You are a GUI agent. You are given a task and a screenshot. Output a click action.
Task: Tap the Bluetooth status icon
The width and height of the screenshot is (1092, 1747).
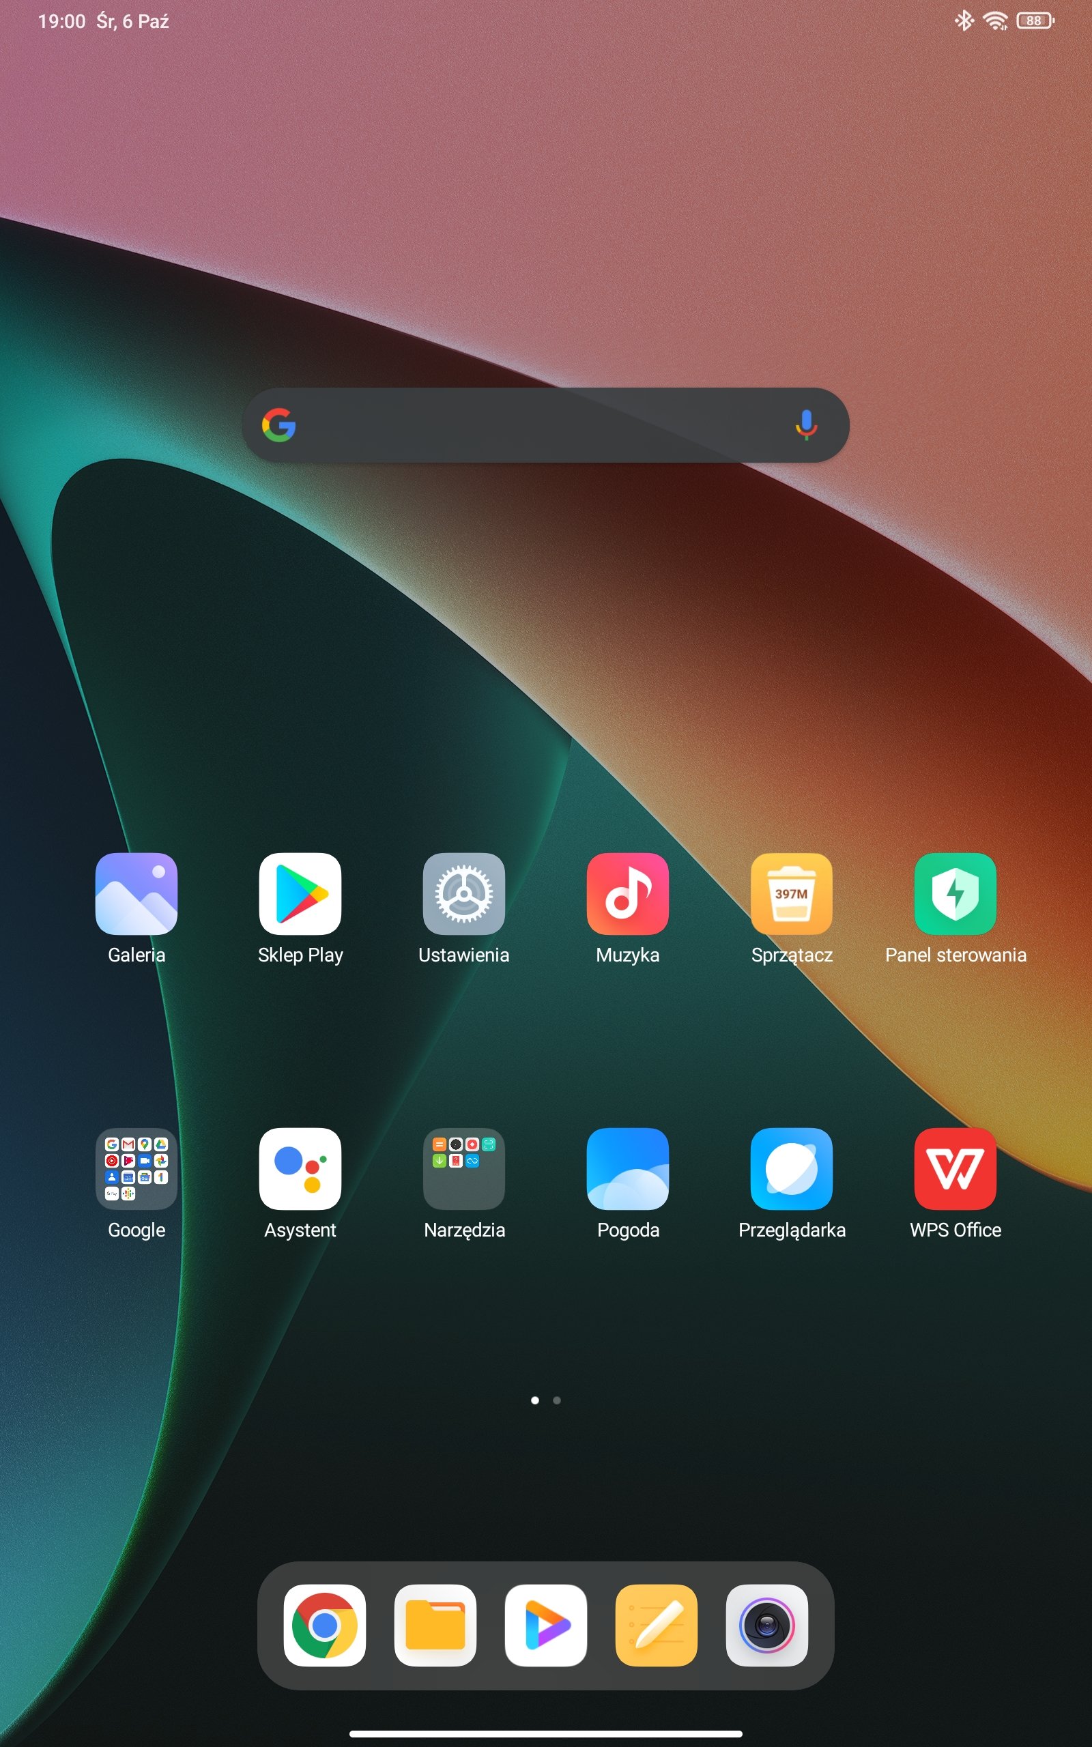coord(964,21)
